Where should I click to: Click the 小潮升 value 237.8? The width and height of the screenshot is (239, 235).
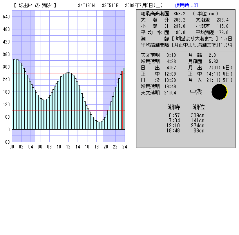[x=179, y=26]
